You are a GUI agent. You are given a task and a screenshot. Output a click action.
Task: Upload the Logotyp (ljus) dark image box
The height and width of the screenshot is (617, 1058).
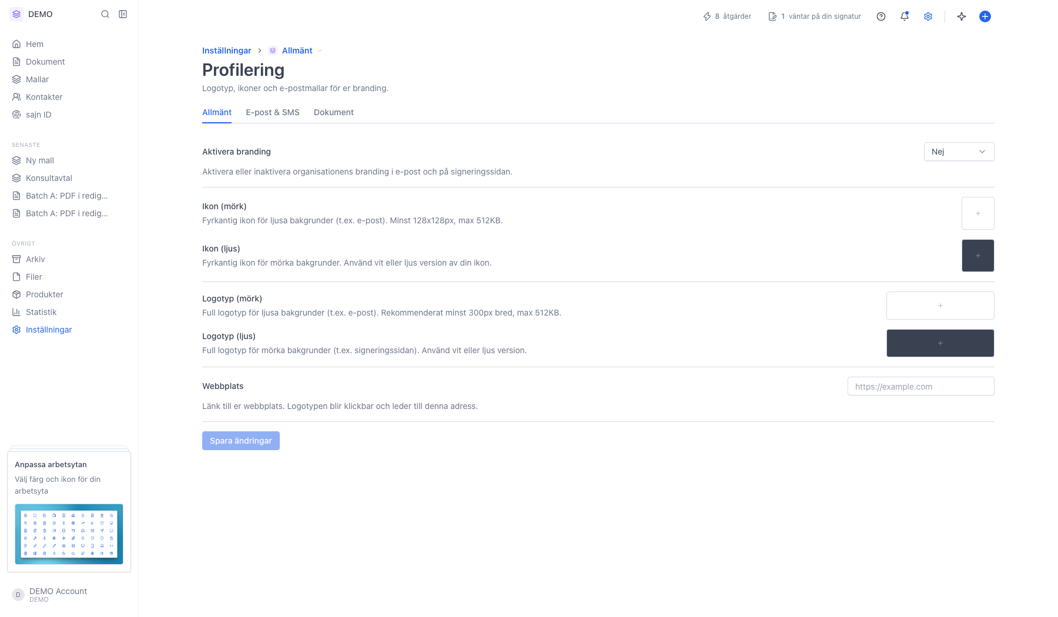(940, 343)
